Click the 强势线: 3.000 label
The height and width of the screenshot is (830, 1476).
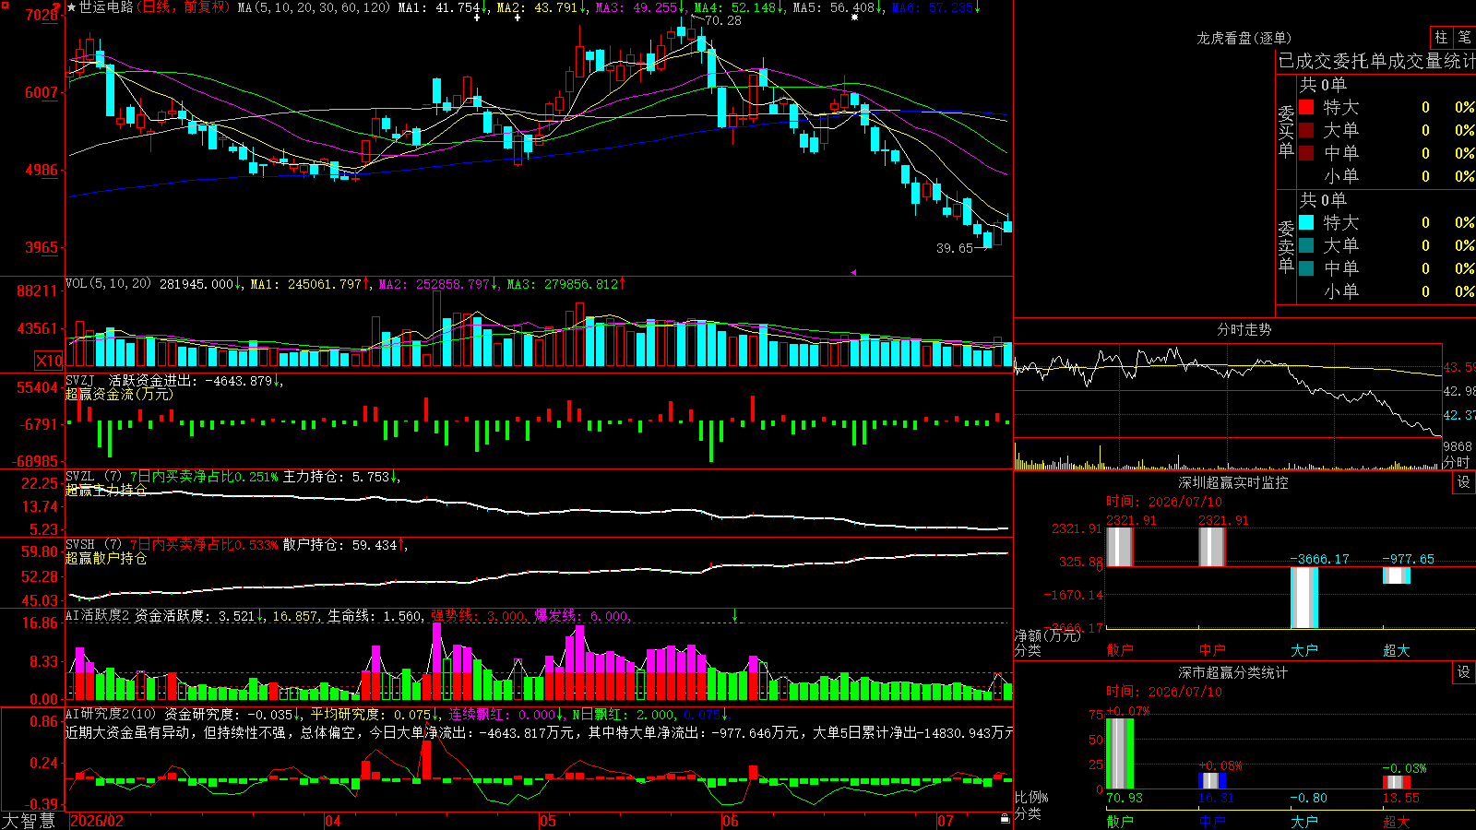(479, 616)
